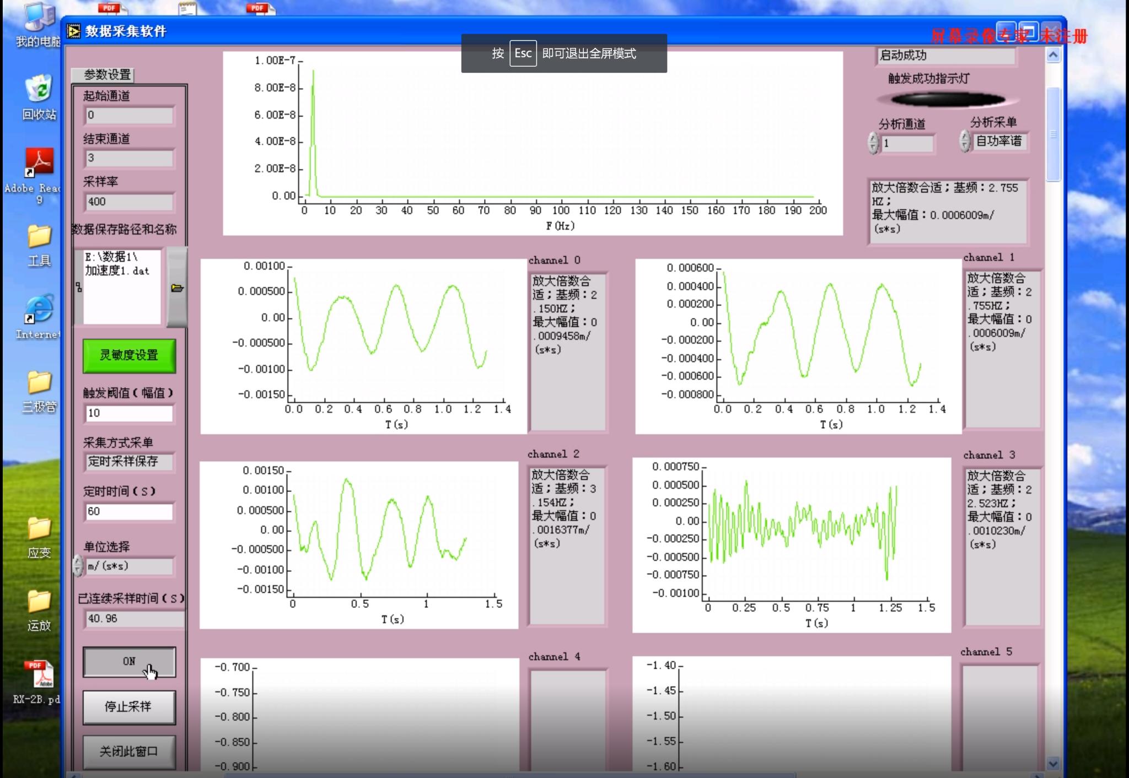The width and height of the screenshot is (1129, 778).
Task: Click the channel 3 result text box
Action: (x=1002, y=547)
